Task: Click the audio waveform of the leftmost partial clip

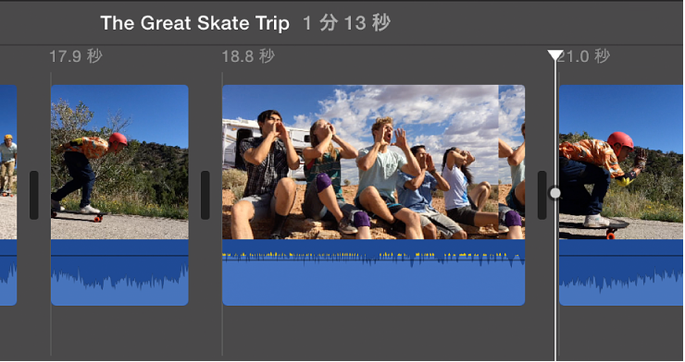Action: [x=8, y=272]
